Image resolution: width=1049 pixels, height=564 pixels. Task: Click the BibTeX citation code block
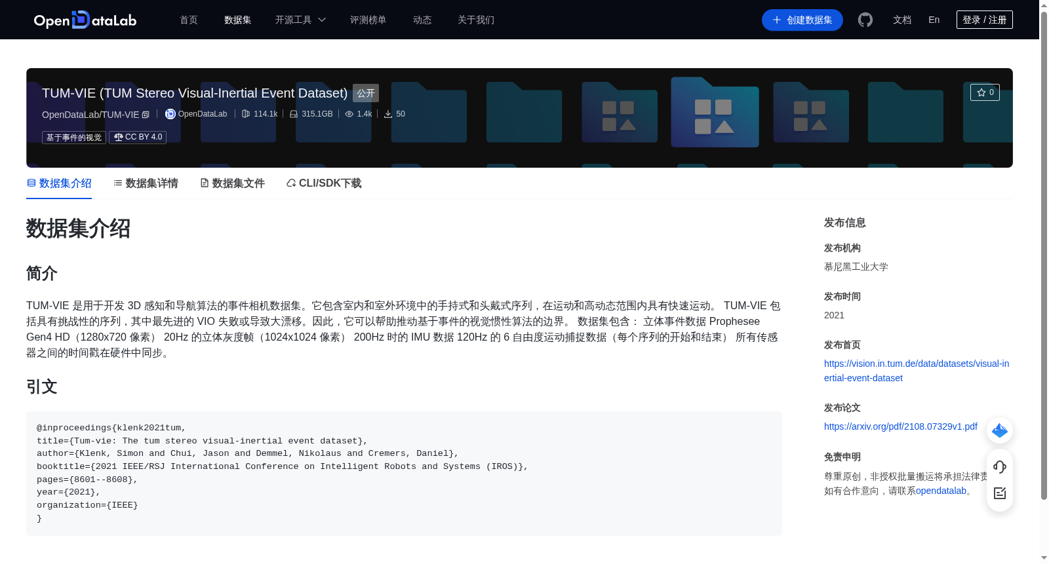404,474
